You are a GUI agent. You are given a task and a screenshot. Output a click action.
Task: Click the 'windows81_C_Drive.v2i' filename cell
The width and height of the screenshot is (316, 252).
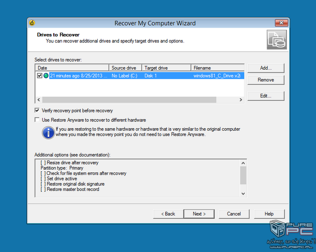(217, 75)
